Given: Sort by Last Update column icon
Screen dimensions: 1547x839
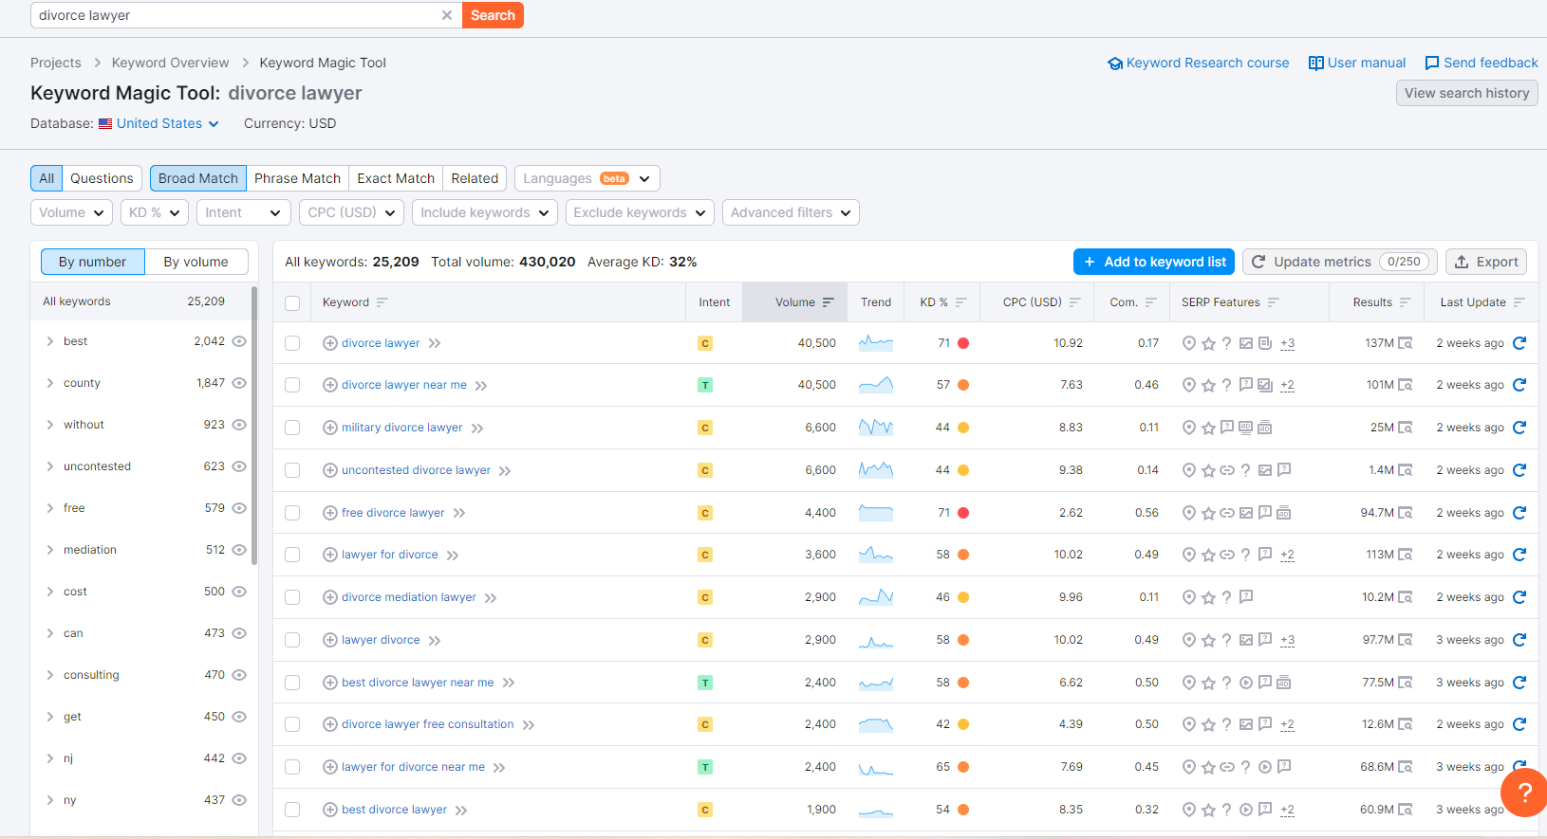Looking at the screenshot, I should (x=1519, y=302).
